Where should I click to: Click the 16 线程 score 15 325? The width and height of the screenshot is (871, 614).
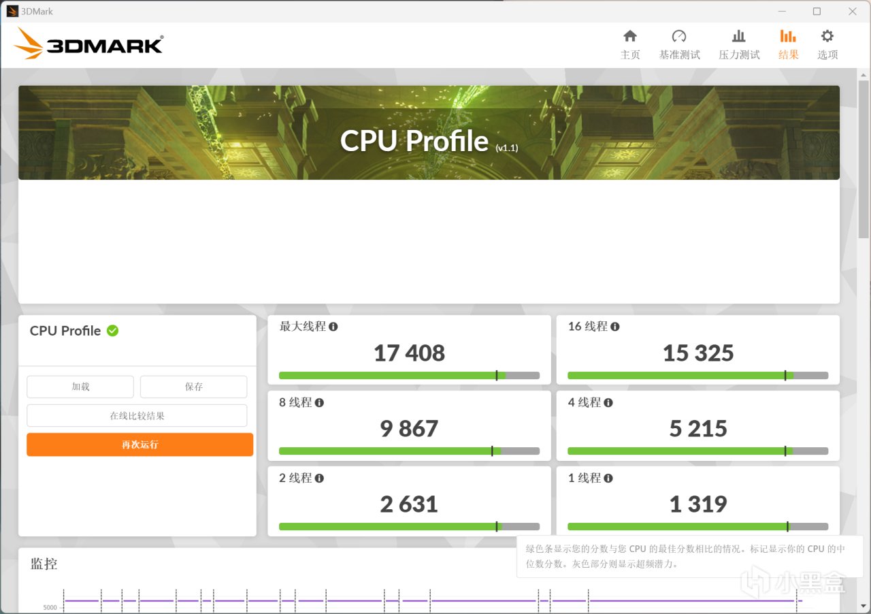698,353
